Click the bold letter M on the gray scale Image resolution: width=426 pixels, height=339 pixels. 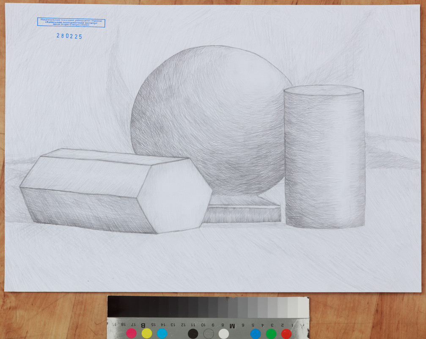tap(232, 325)
